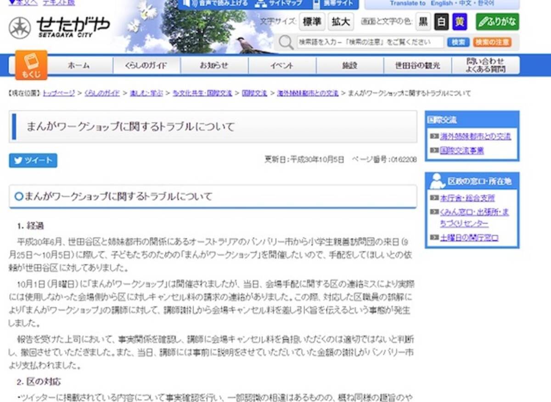Open the お知らせ navigation tab

coord(214,65)
